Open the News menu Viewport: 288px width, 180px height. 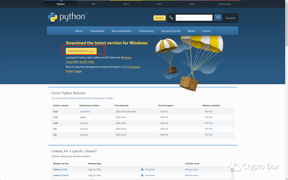191,31
